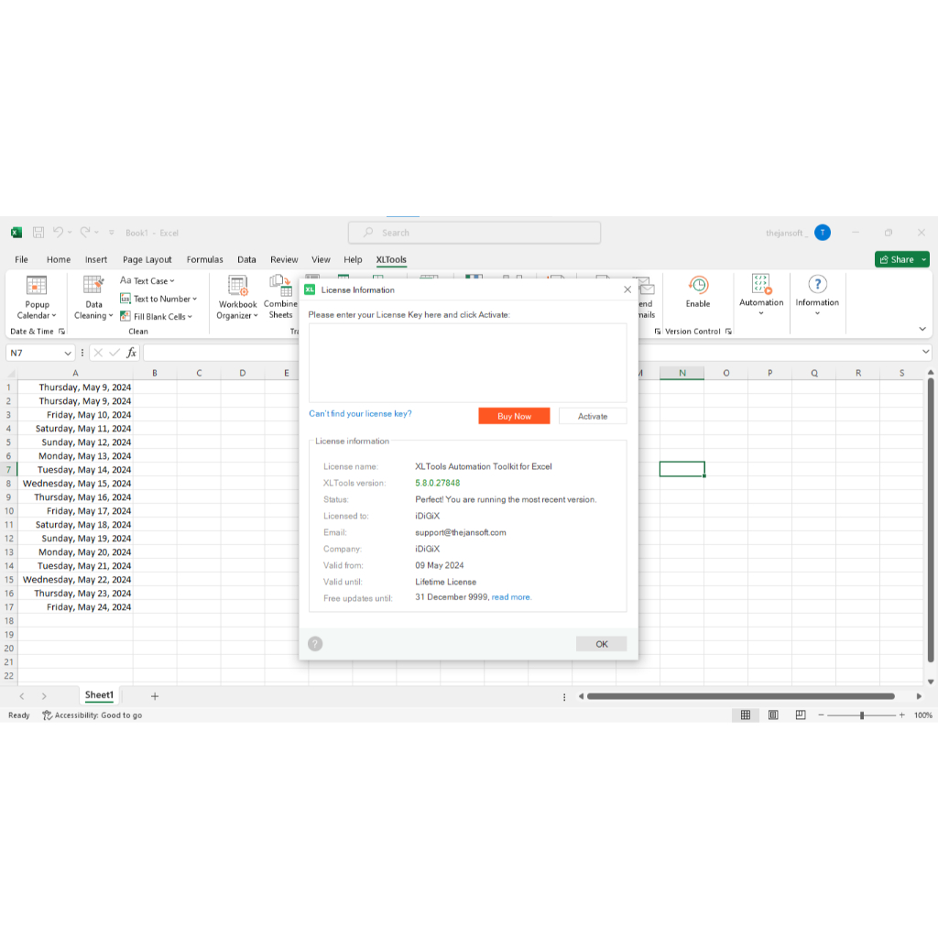This screenshot has height=938, width=938.
Task: Click the Buy Now button
Action: click(514, 416)
